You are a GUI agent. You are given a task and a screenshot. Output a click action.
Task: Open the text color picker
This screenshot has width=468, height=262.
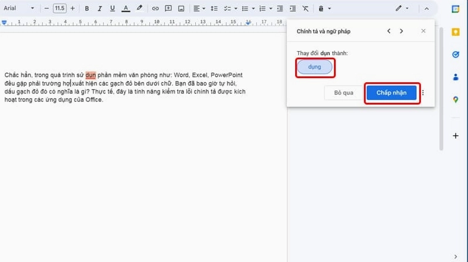point(126,9)
